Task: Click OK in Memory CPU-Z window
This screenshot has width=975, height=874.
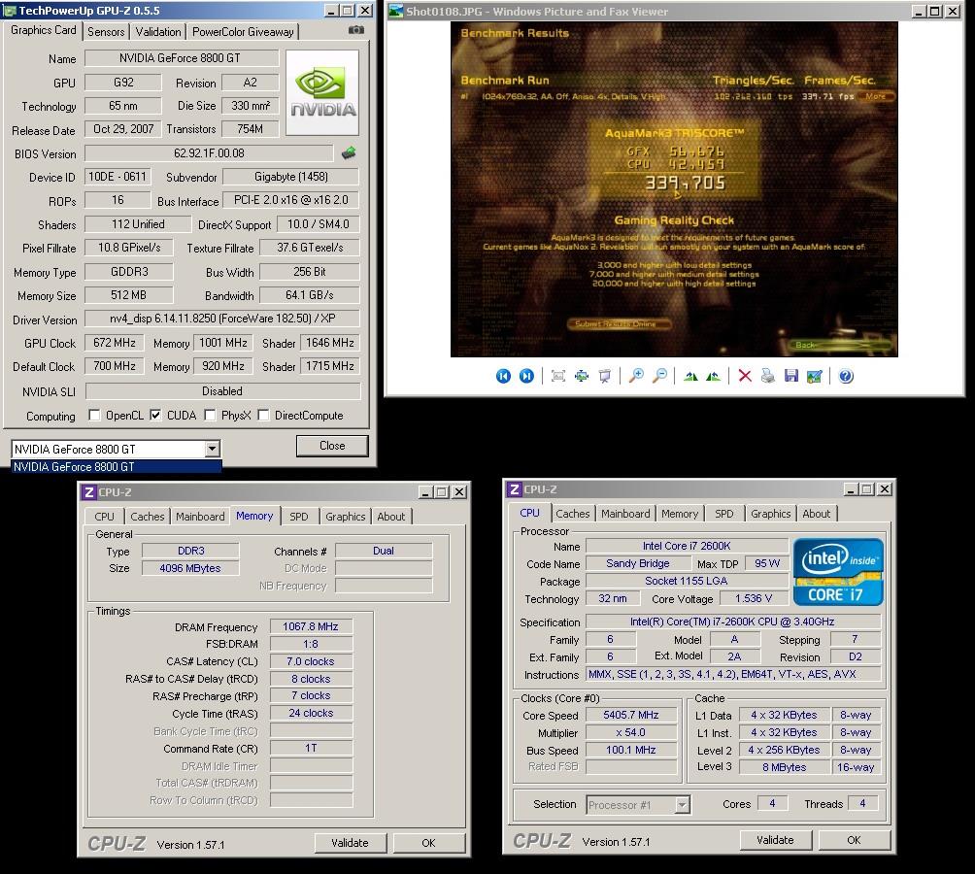Action: coord(429,843)
